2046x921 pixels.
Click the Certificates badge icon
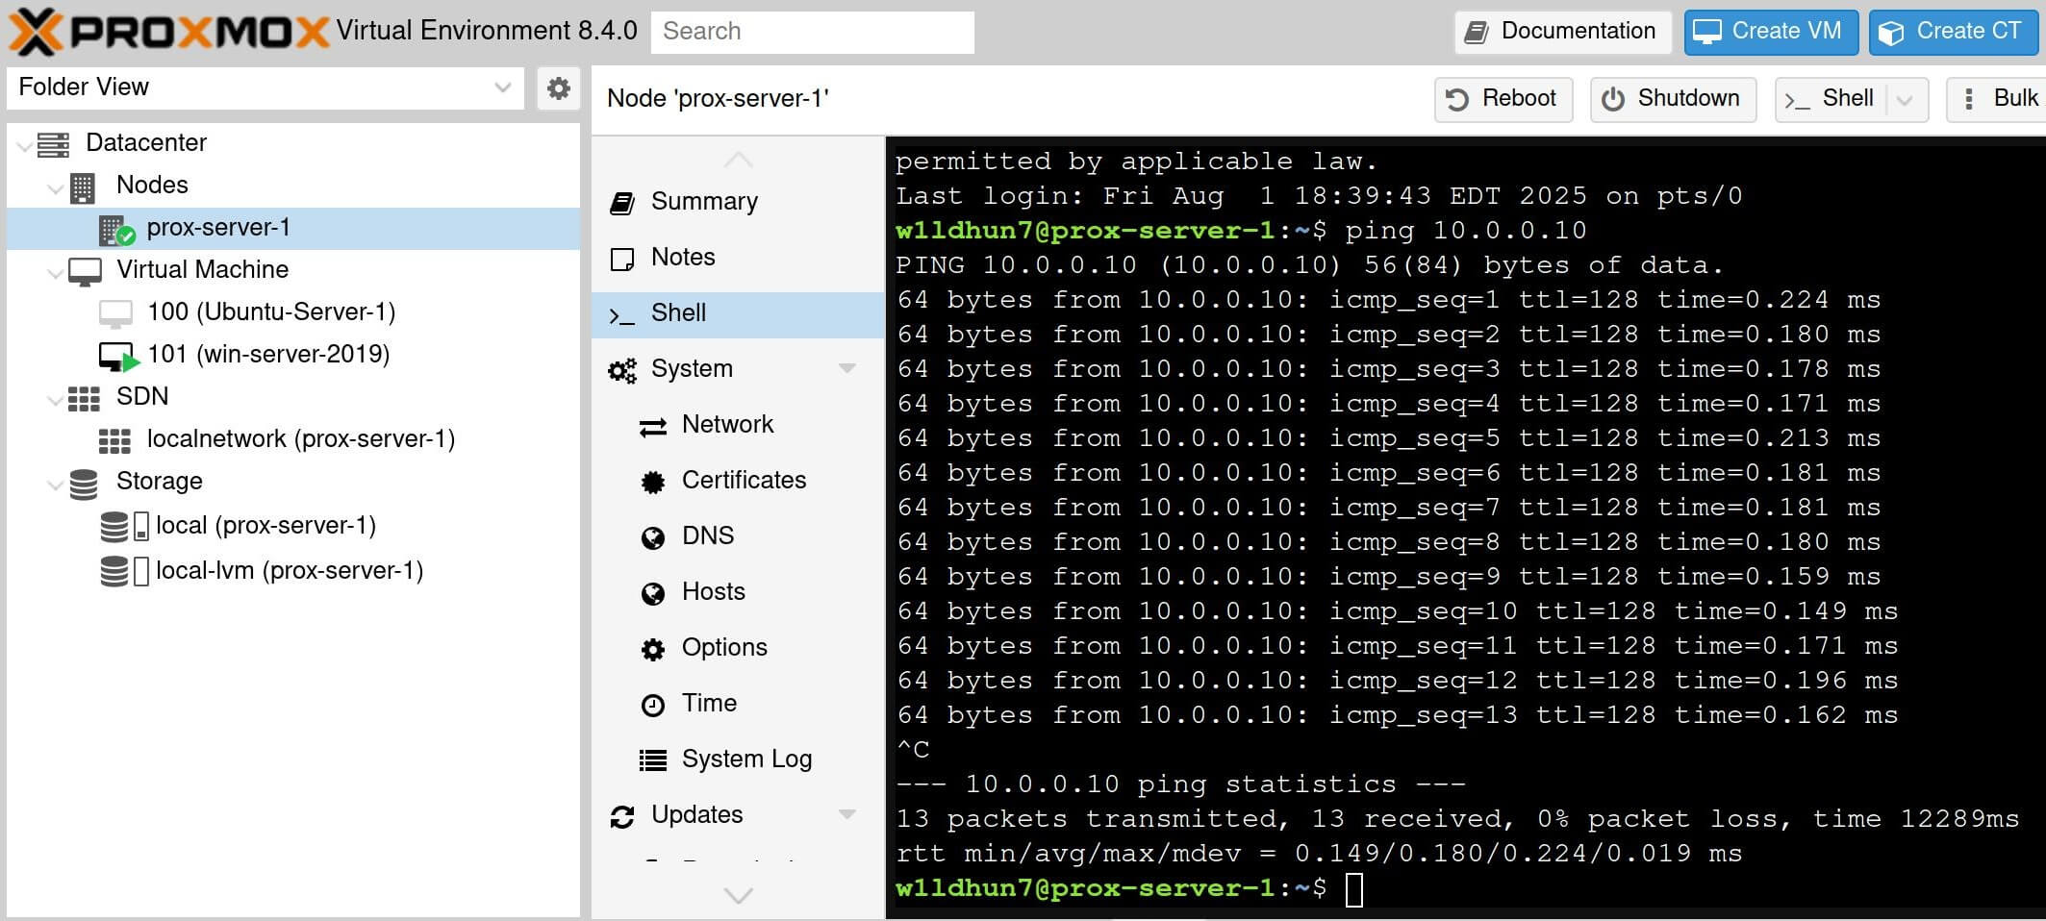point(653,483)
